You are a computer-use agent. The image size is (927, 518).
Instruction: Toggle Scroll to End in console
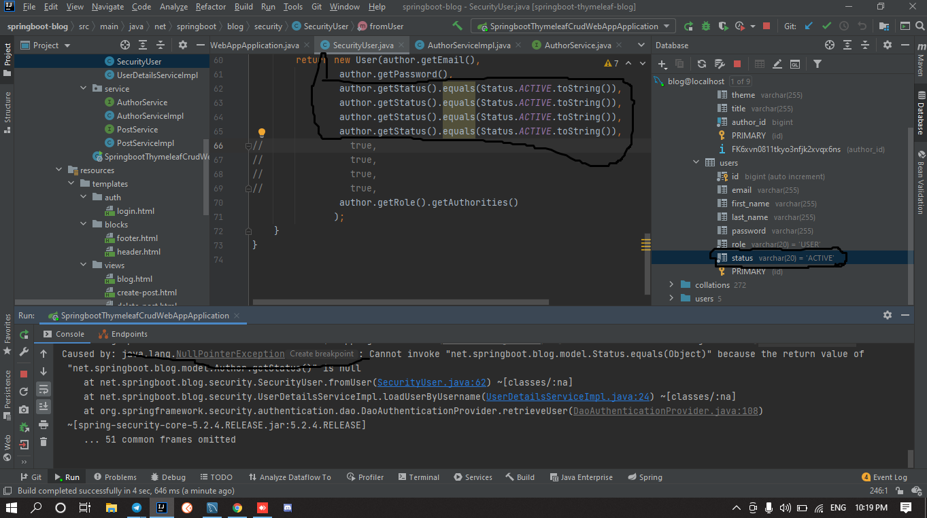click(x=44, y=407)
